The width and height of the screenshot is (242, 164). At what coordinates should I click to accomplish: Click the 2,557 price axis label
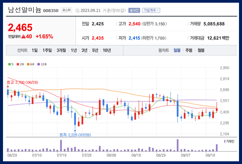(224, 101)
